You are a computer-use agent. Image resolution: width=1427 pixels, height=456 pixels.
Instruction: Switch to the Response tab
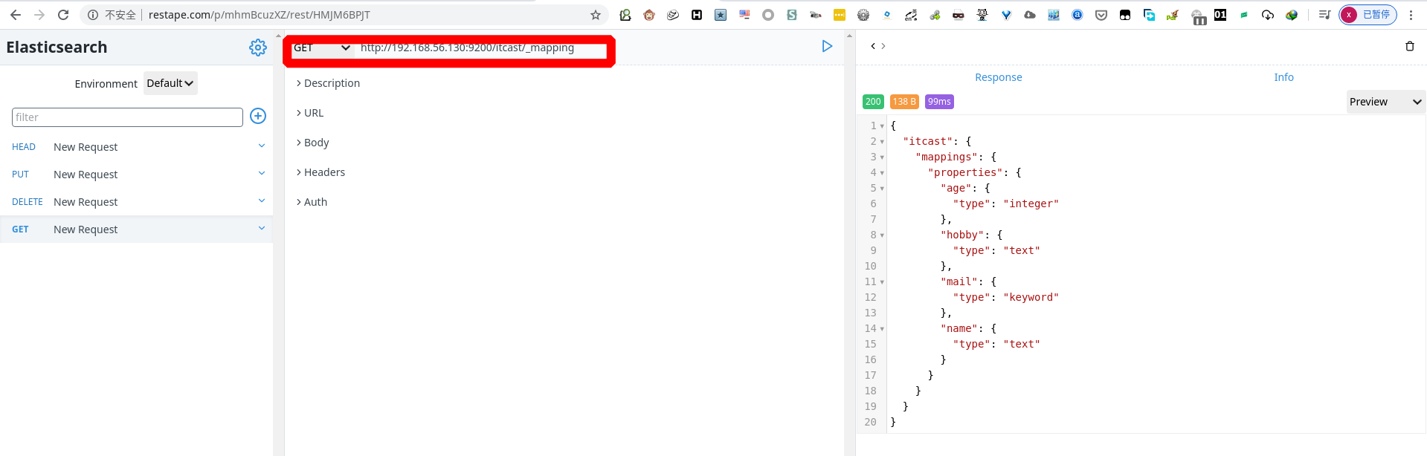[x=998, y=77]
